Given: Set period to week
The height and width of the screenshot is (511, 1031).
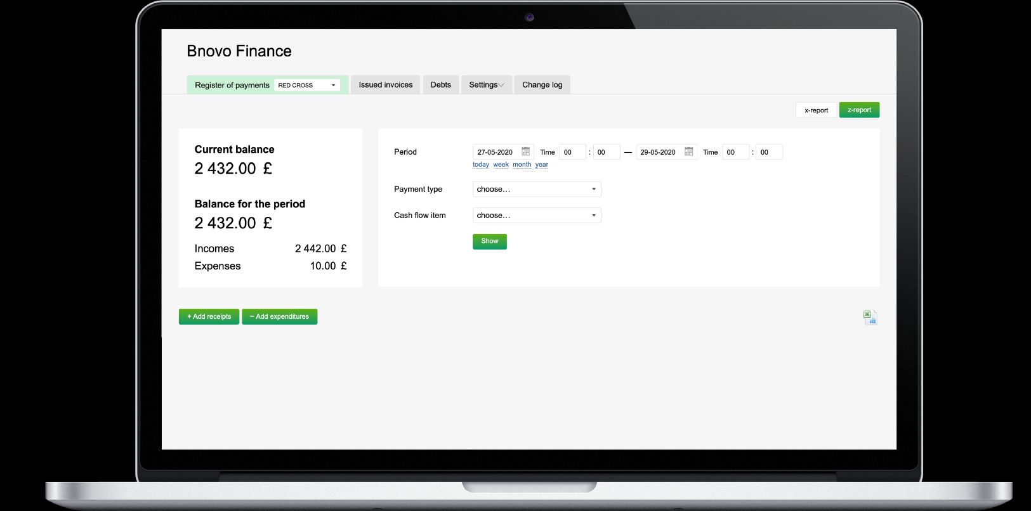Looking at the screenshot, I should coord(501,165).
